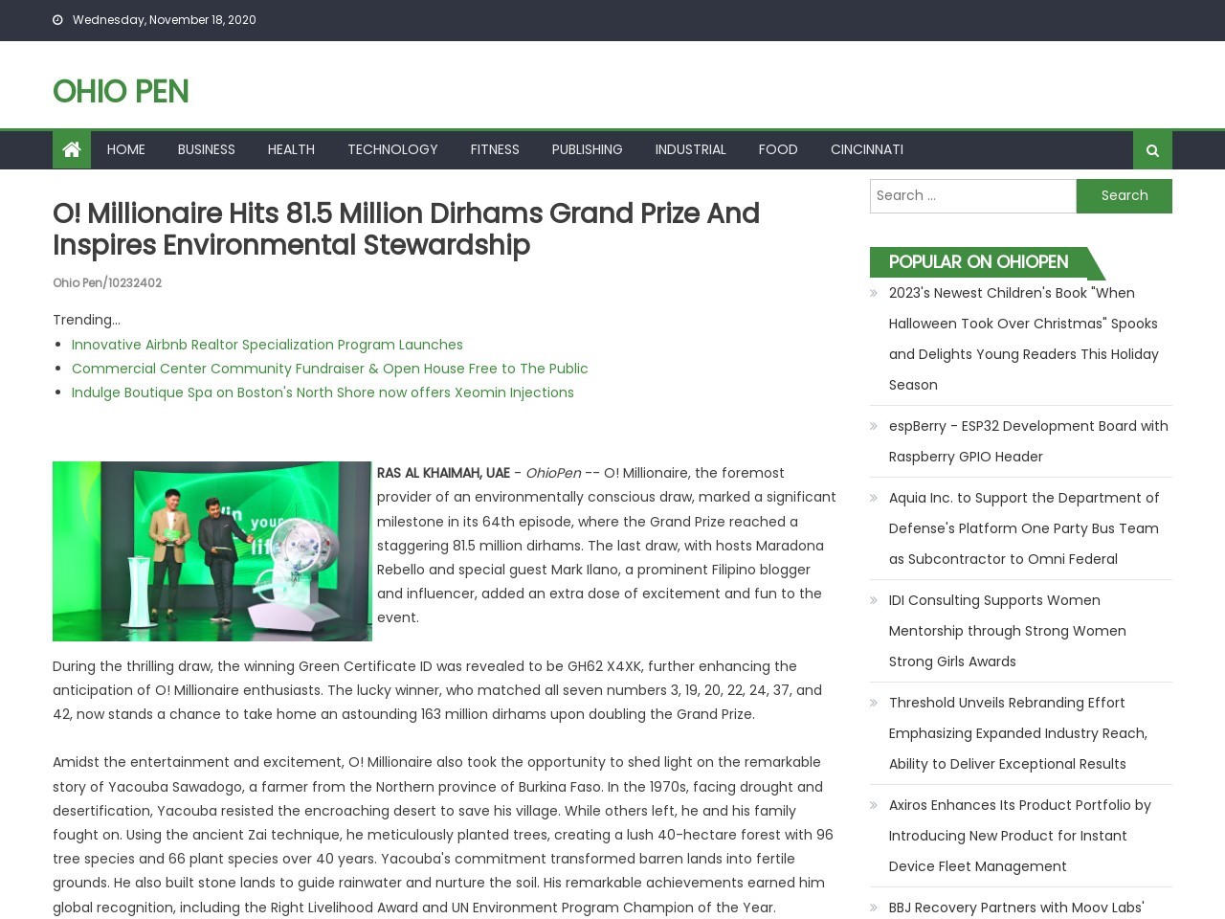This screenshot has height=919, width=1225.
Task: Click inside the sidebar Search field
Action: coord(972,196)
